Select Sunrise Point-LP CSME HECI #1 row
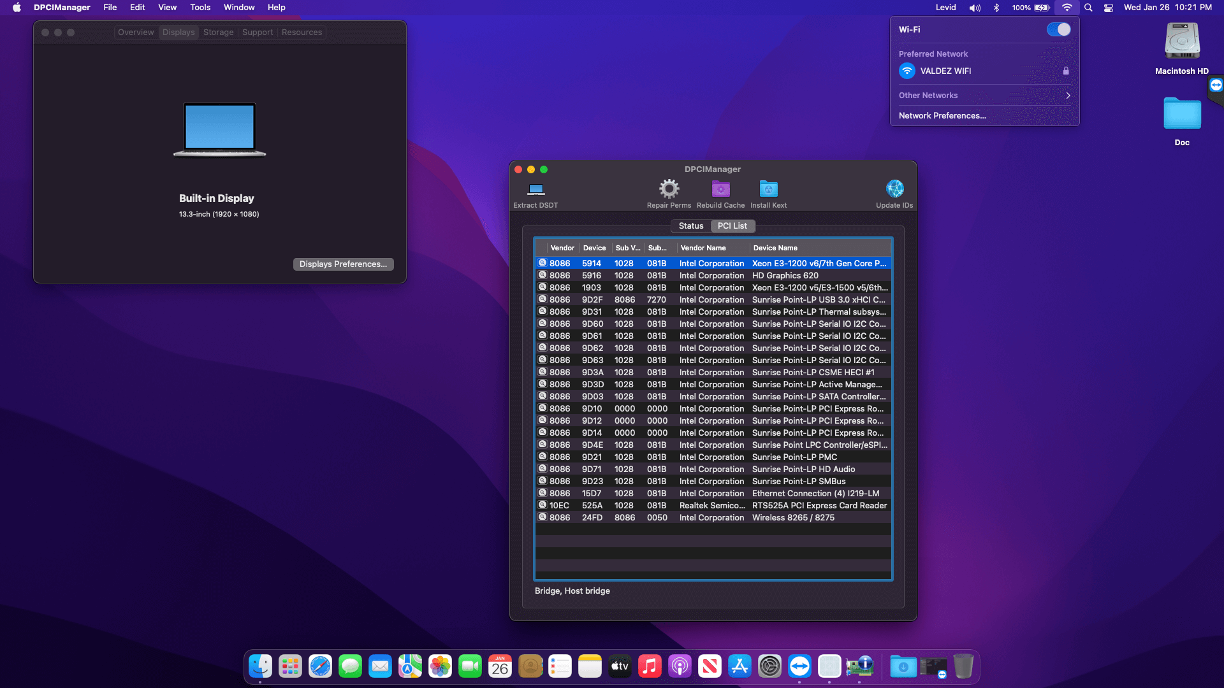The image size is (1224, 688). [713, 373]
